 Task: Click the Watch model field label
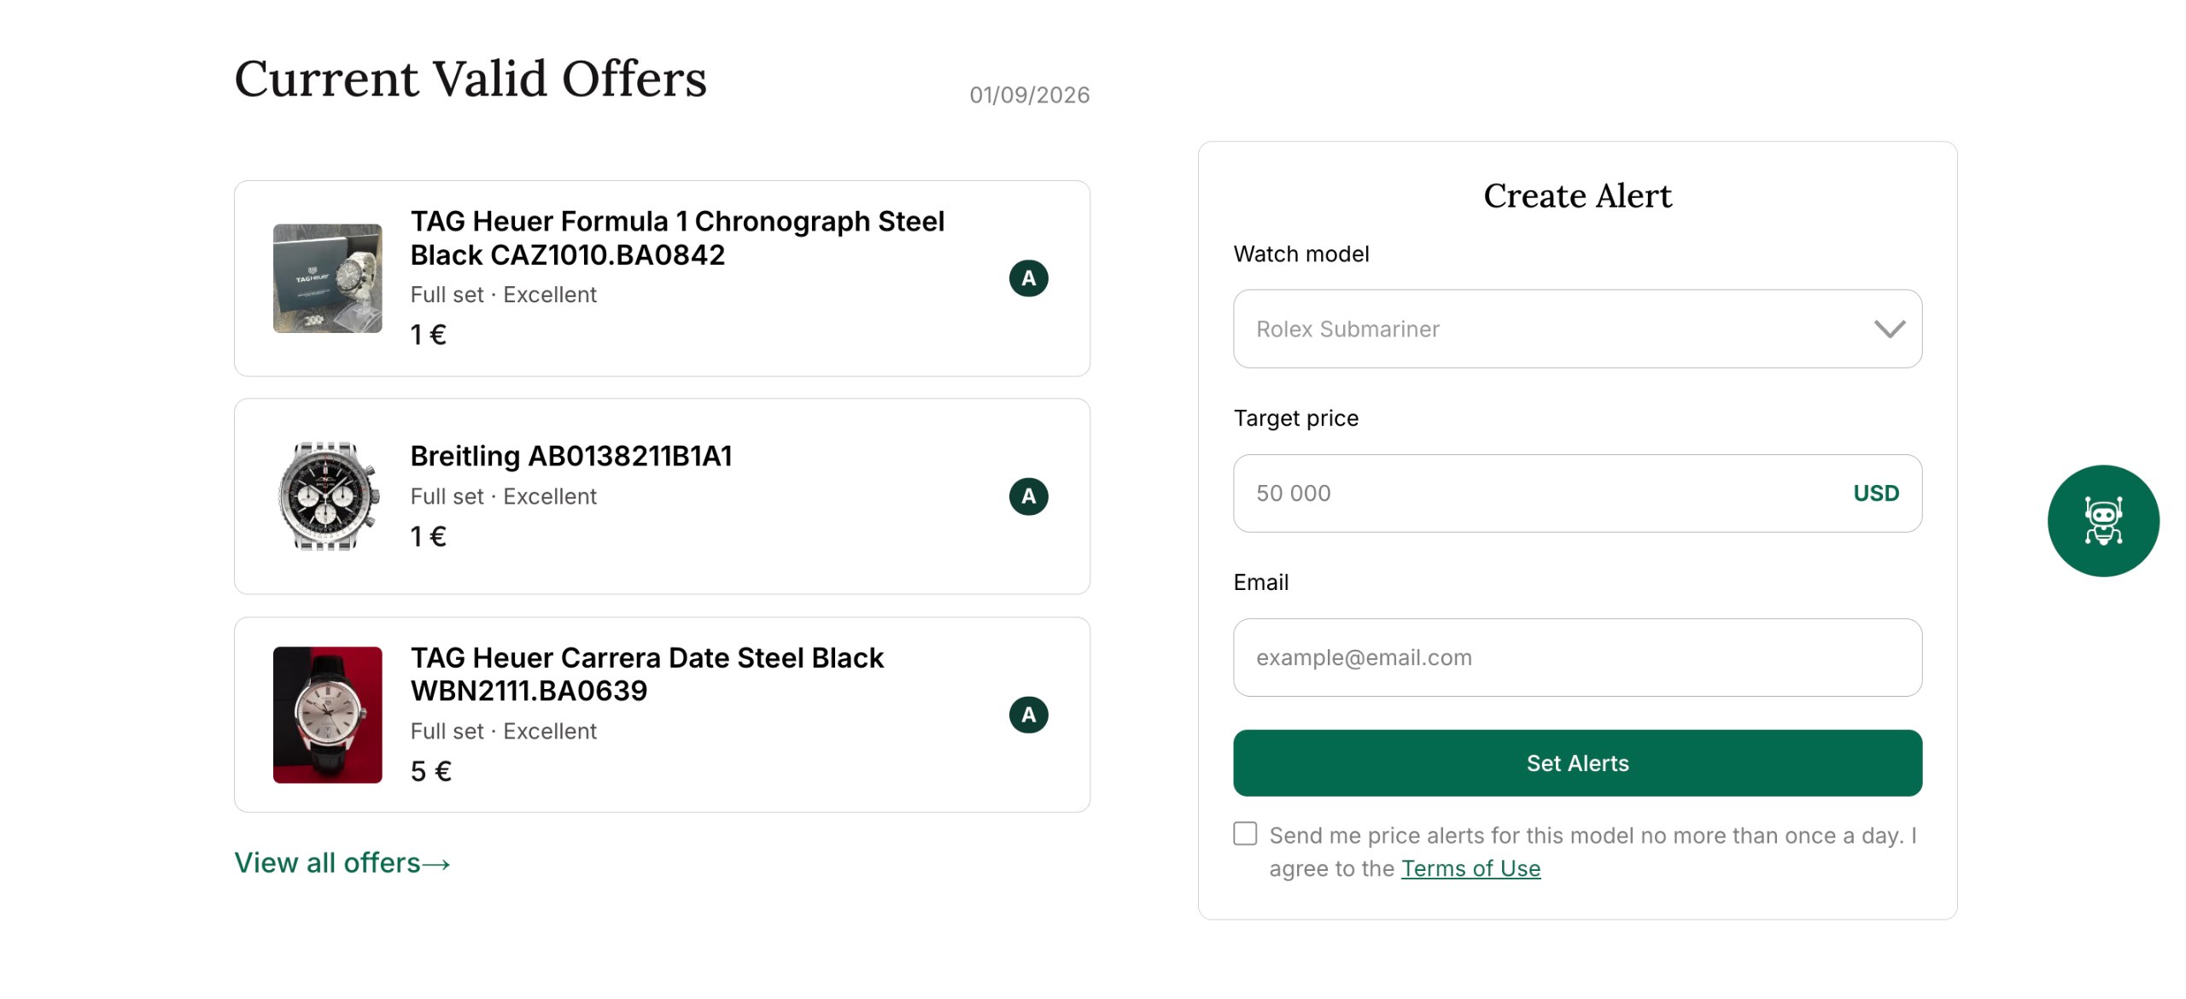pos(1300,254)
